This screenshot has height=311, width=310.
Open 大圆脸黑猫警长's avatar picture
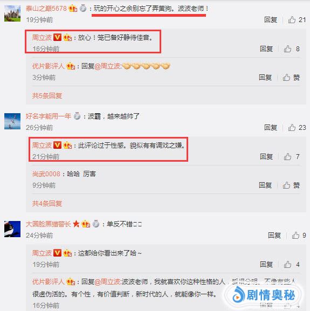pos(12,229)
